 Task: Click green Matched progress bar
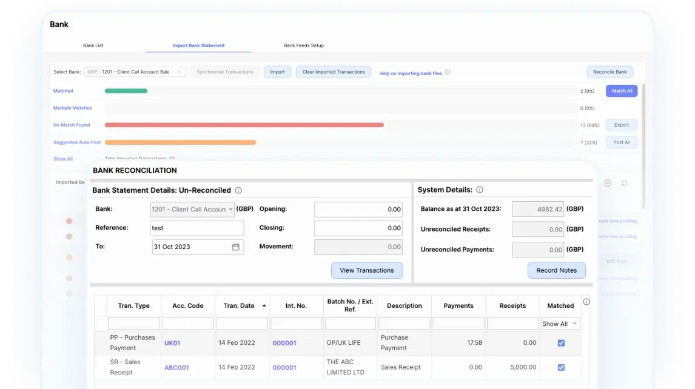126,91
